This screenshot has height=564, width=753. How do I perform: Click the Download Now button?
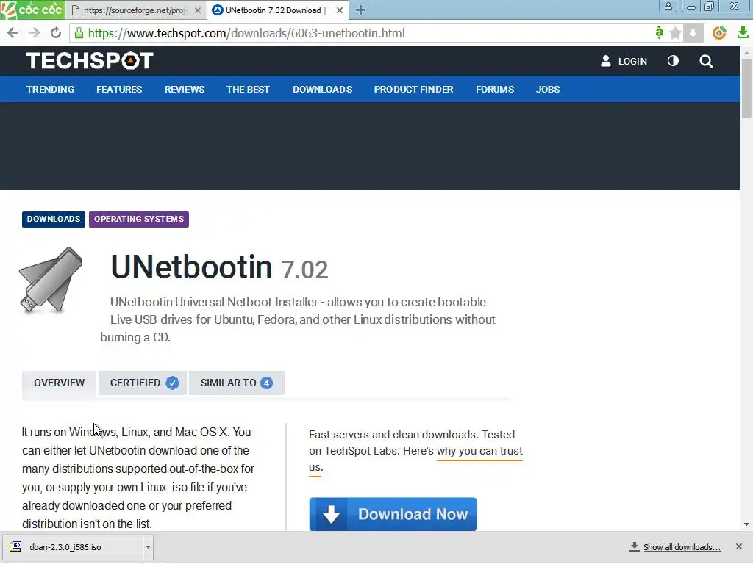(393, 514)
